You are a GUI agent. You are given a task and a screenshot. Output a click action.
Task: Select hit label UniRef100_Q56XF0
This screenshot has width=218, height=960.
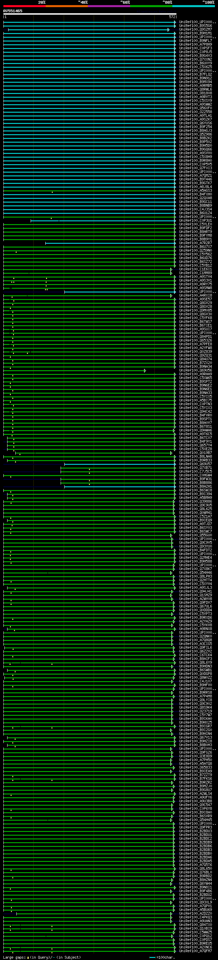[196, 108]
